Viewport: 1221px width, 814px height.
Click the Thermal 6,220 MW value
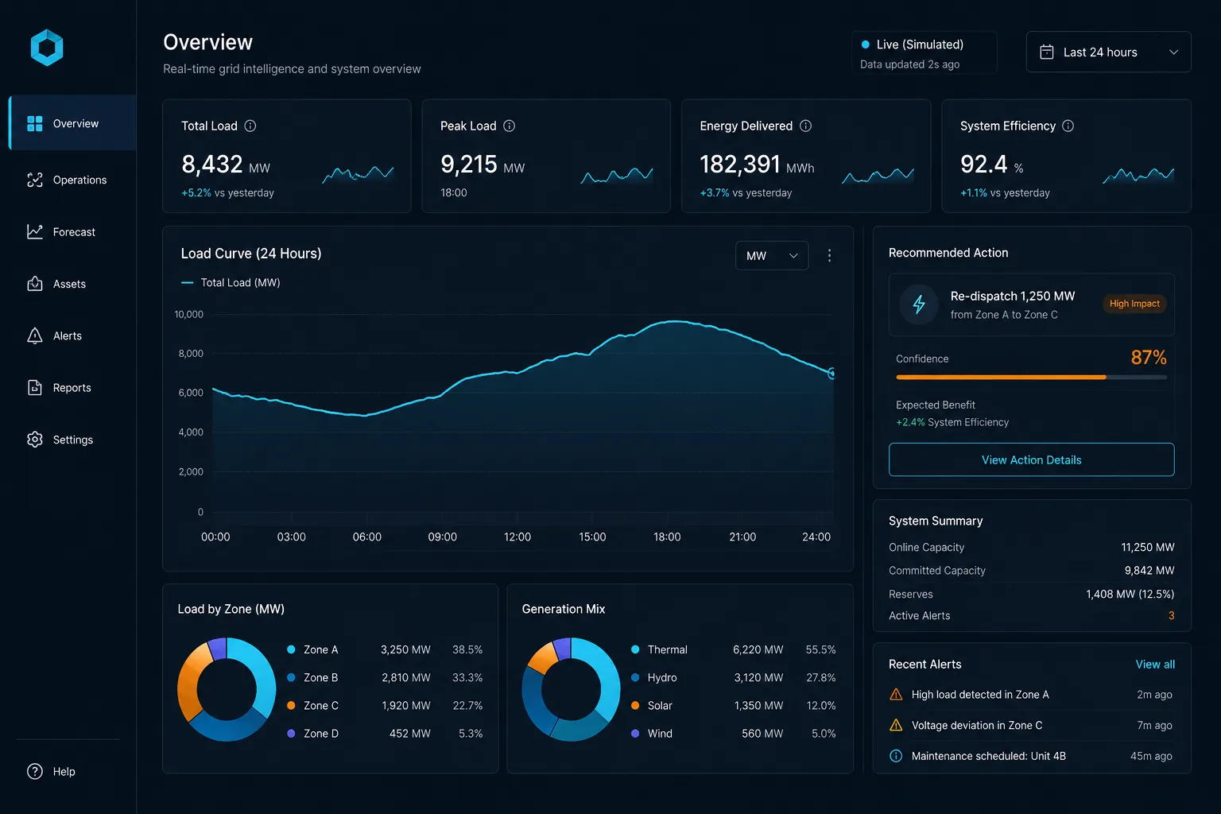pyautogui.click(x=758, y=649)
